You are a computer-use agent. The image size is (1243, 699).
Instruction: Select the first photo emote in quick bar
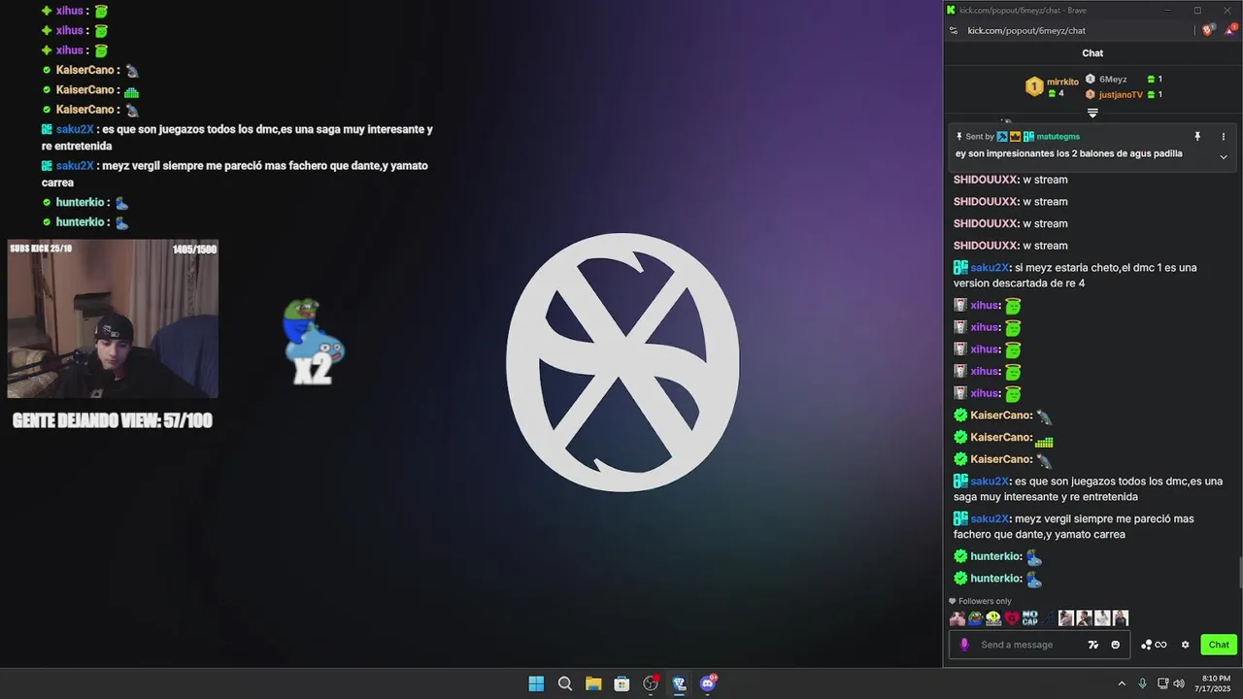point(1066,618)
